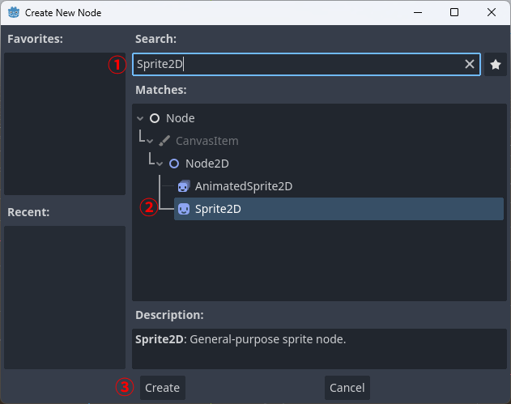
Task: Select CanvasItem in the matches tree
Action: click(x=207, y=141)
